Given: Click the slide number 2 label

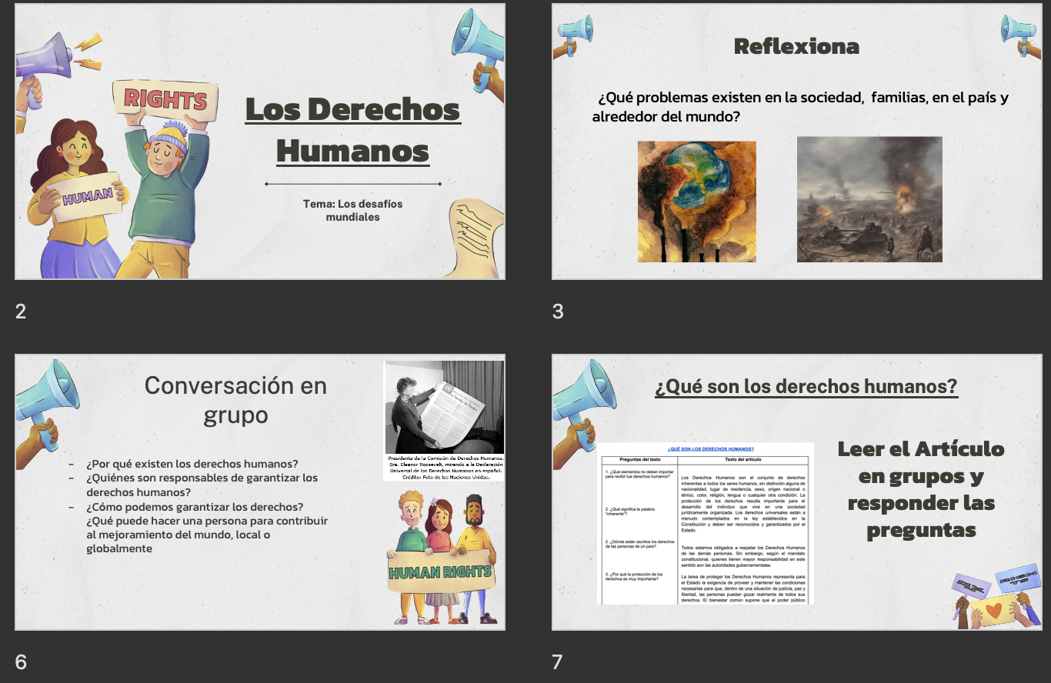Looking at the screenshot, I should (21, 311).
